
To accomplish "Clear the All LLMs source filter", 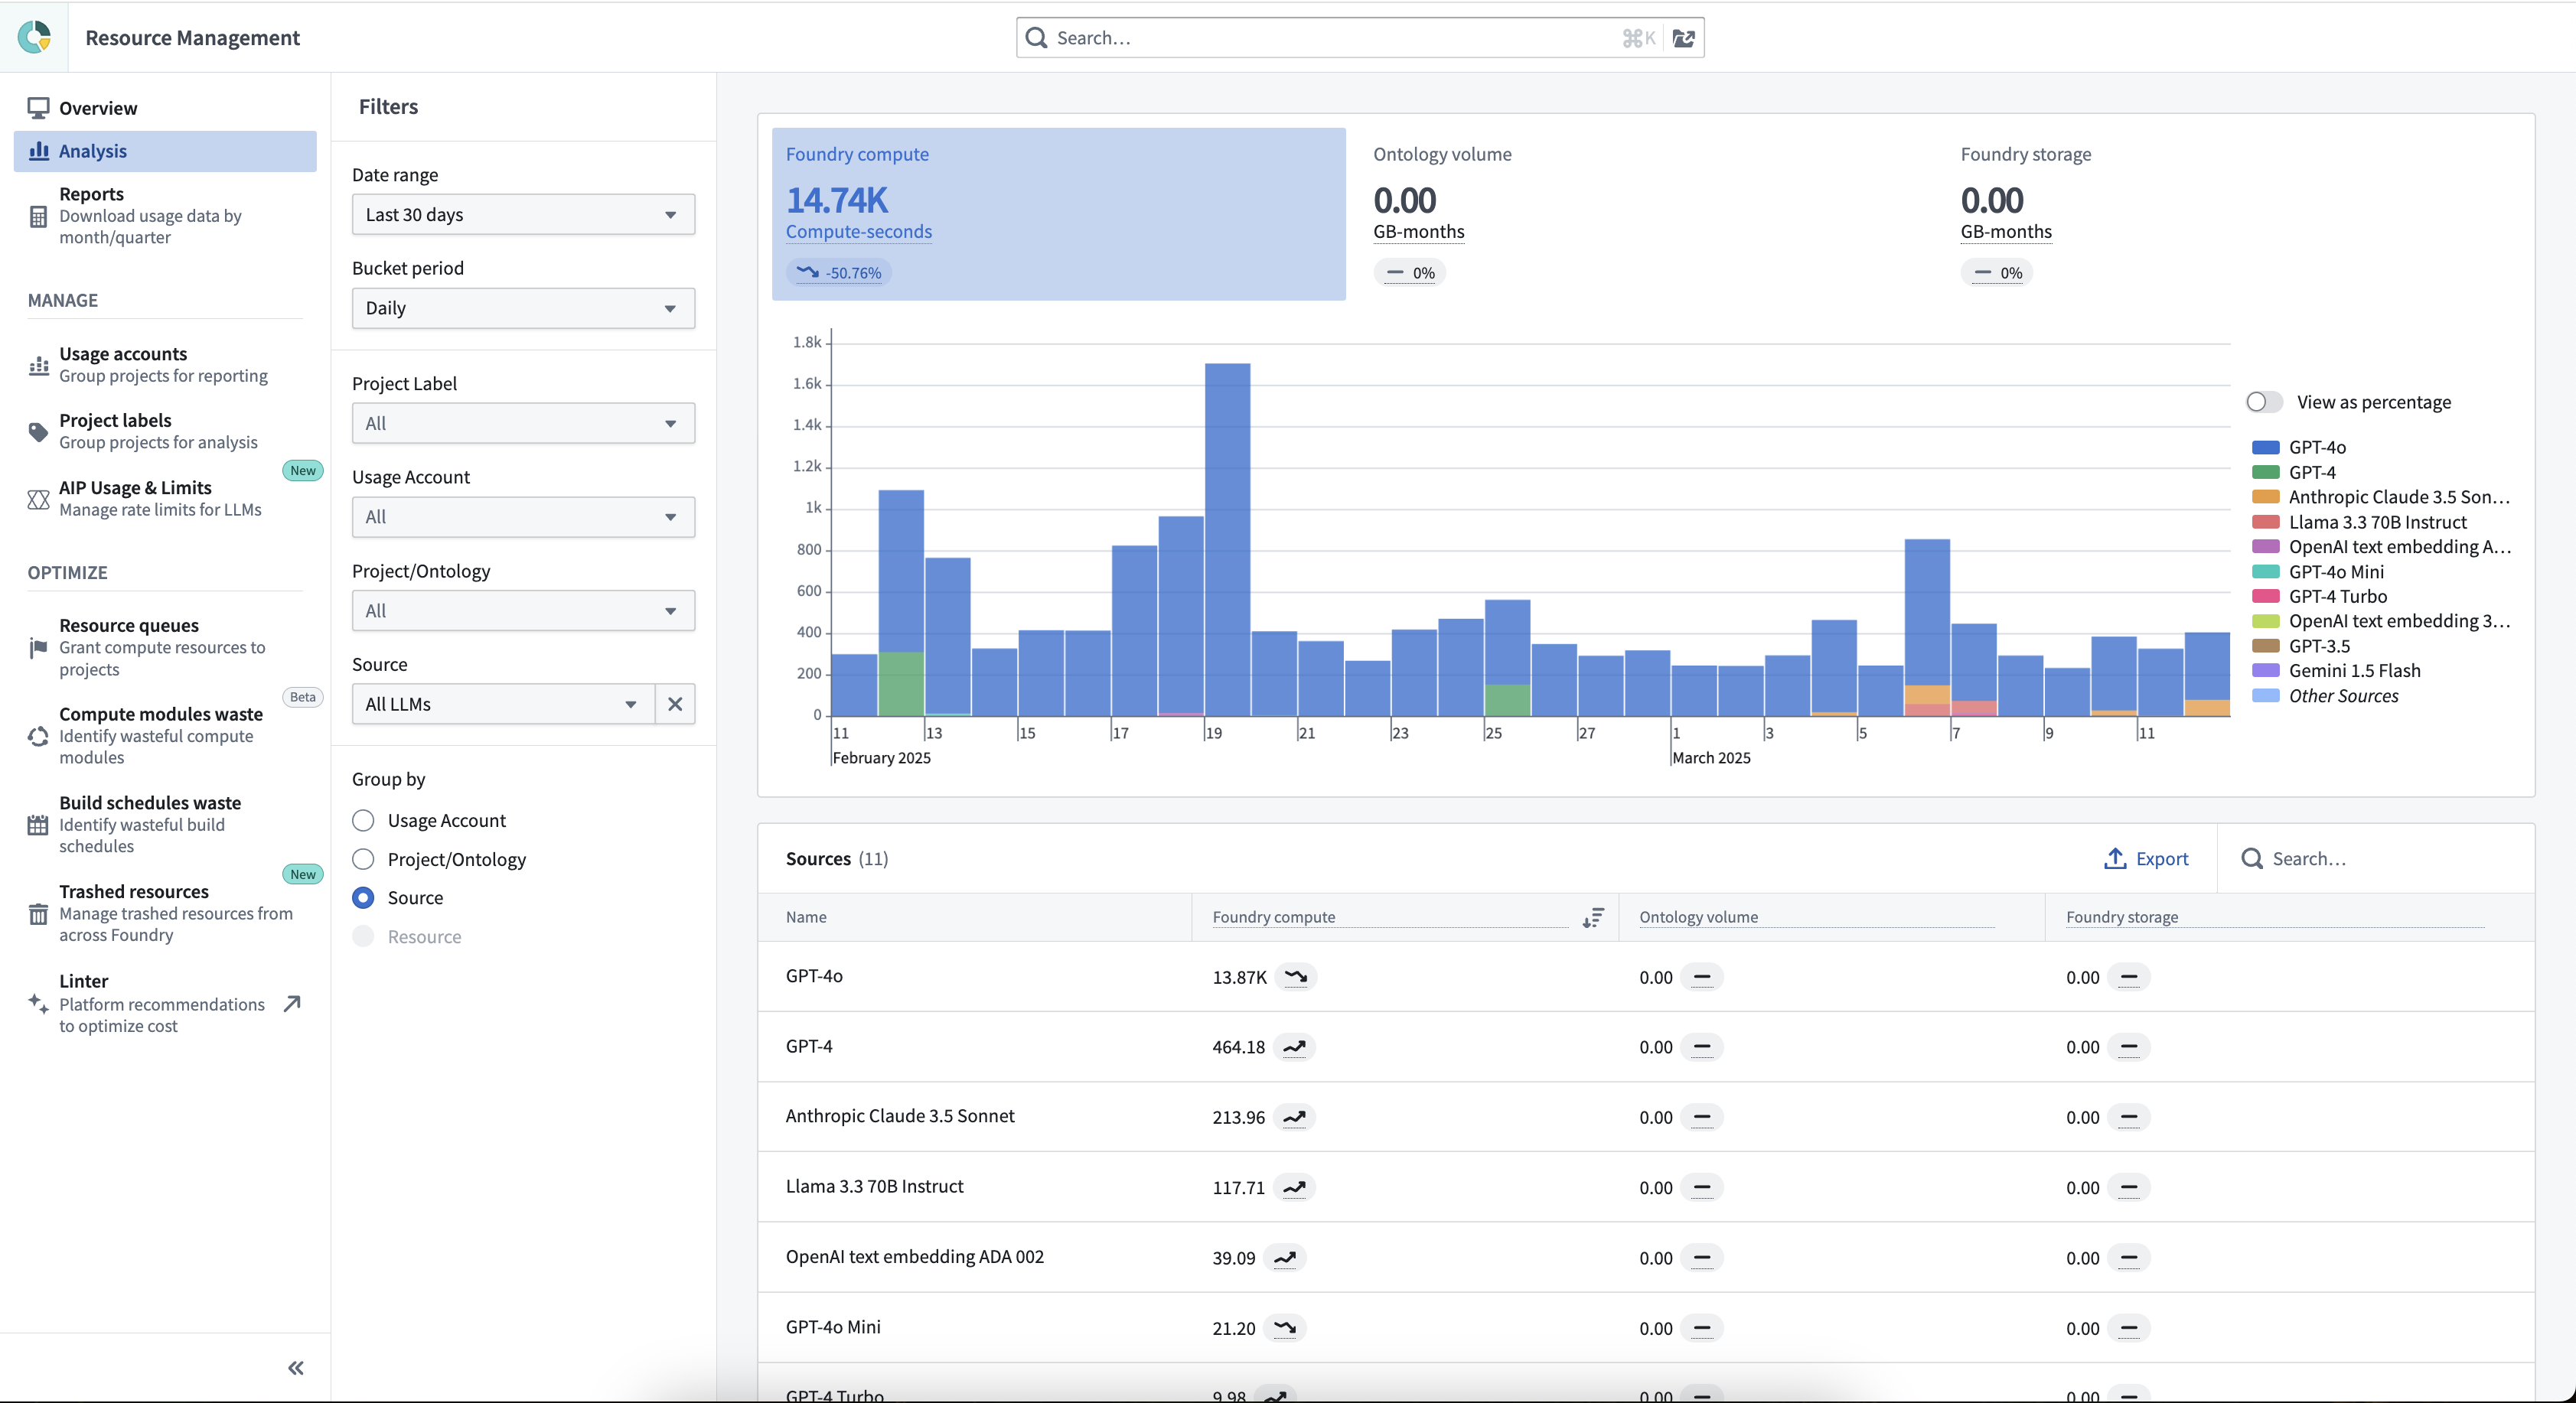I will coord(674,705).
